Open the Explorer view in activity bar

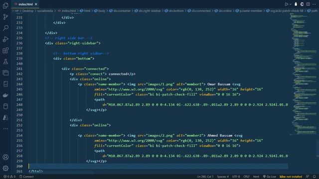point(5,5)
